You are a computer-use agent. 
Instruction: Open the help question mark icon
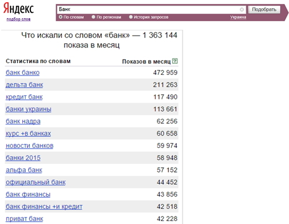point(175,61)
